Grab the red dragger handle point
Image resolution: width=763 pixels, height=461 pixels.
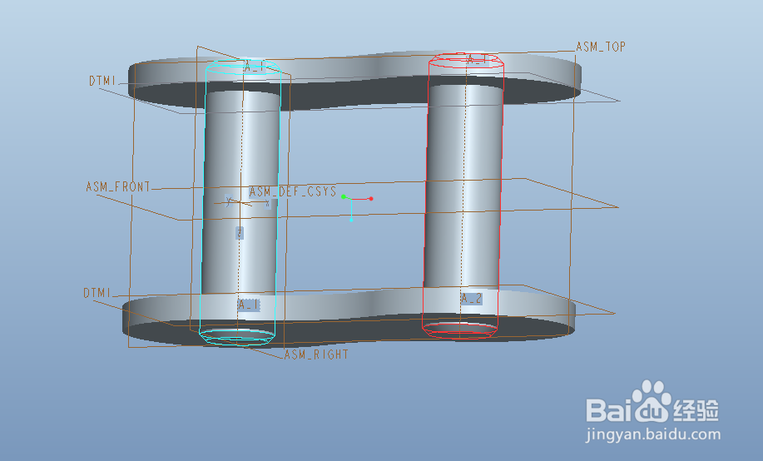(x=371, y=199)
